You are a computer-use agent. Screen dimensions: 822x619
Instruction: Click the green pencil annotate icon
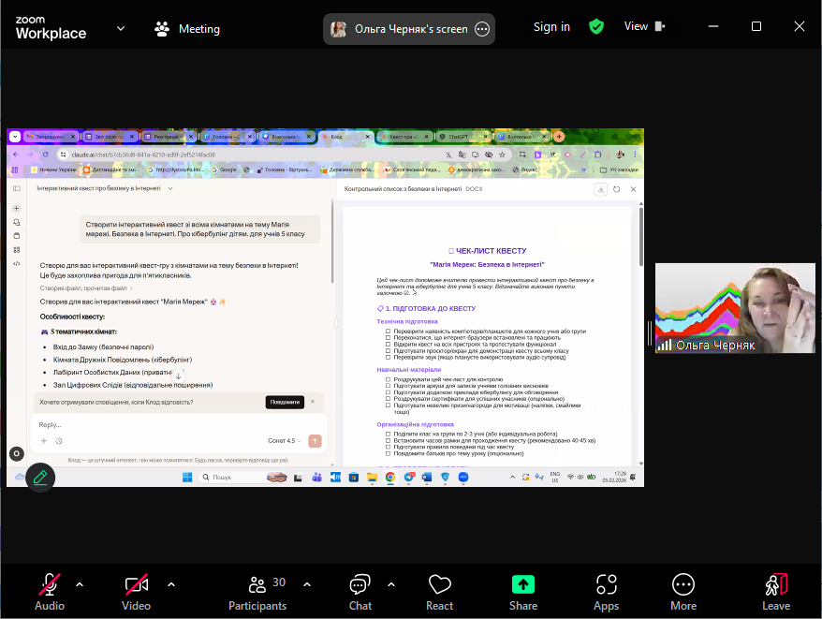coord(40,477)
